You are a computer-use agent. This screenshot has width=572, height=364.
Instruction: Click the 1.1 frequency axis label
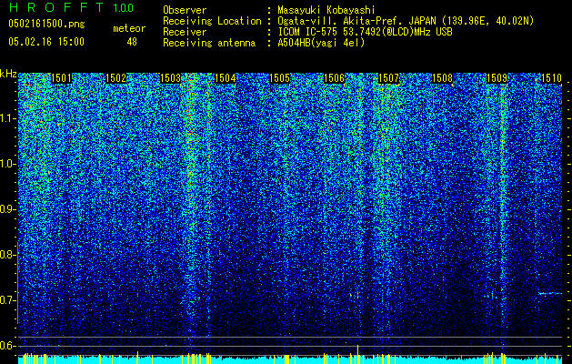tap(7, 118)
